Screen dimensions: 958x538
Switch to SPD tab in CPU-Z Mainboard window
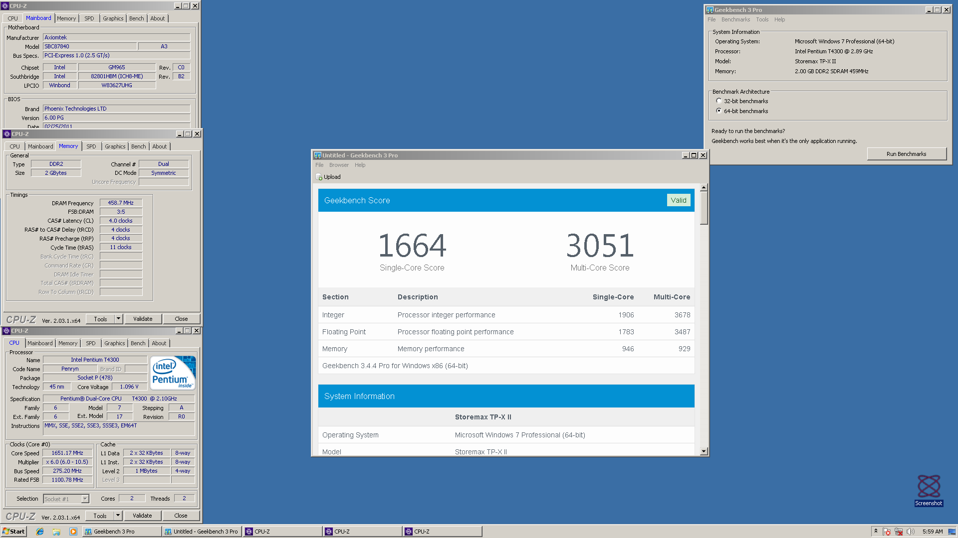click(89, 18)
